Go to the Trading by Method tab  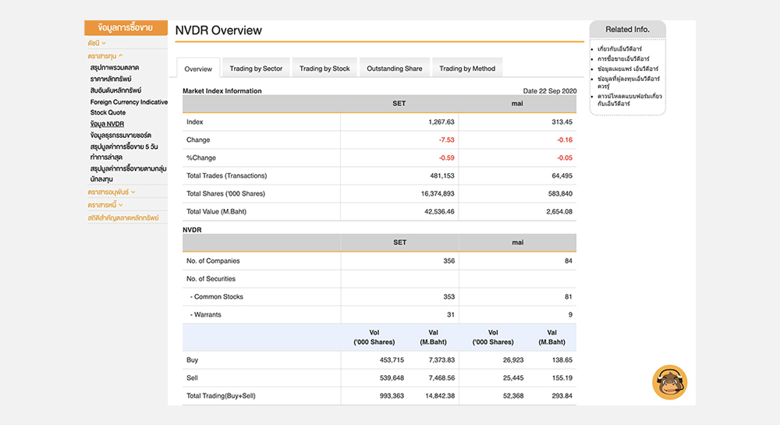coord(467,69)
